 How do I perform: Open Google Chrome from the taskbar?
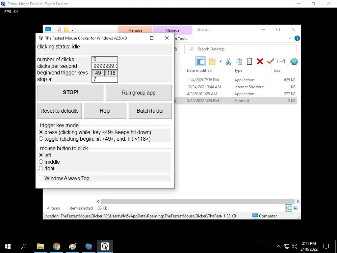point(56,246)
